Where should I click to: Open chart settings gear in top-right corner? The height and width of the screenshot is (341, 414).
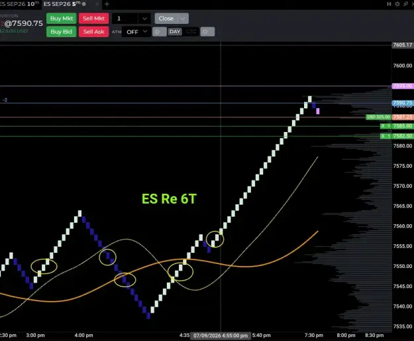397,4
